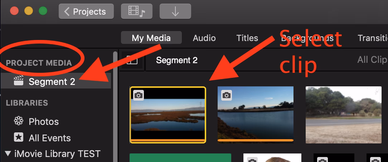388x162 pixels.
Task: Select iMovie Library TEST library
Action: pos(57,154)
